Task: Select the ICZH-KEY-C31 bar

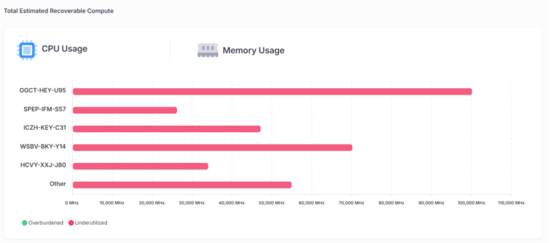Action: tap(167, 129)
